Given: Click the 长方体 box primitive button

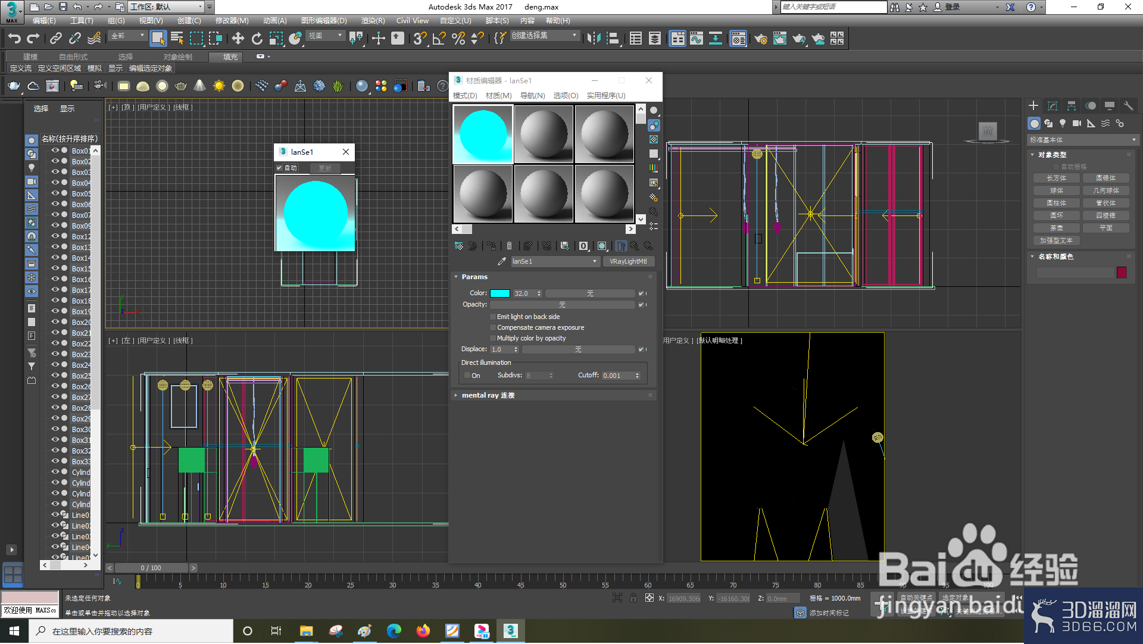Looking at the screenshot, I should click(1057, 178).
